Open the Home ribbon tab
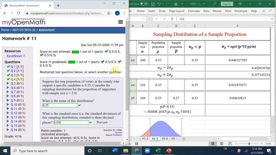Screen dimensions: 276x155 [141, 11]
